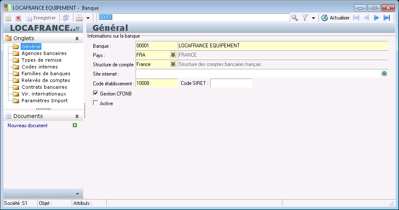The width and height of the screenshot is (399, 210).
Task: Click the filter funnel icon
Action: coord(304,18)
